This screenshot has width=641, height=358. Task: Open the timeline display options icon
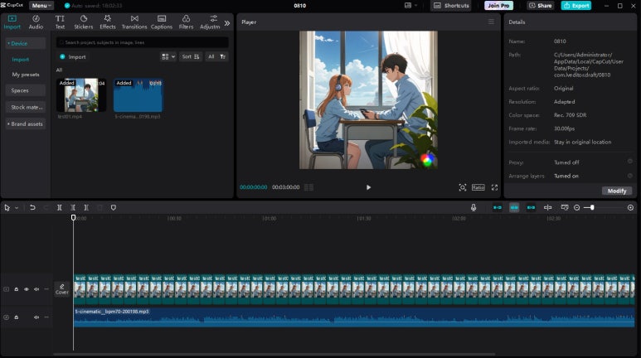point(564,208)
